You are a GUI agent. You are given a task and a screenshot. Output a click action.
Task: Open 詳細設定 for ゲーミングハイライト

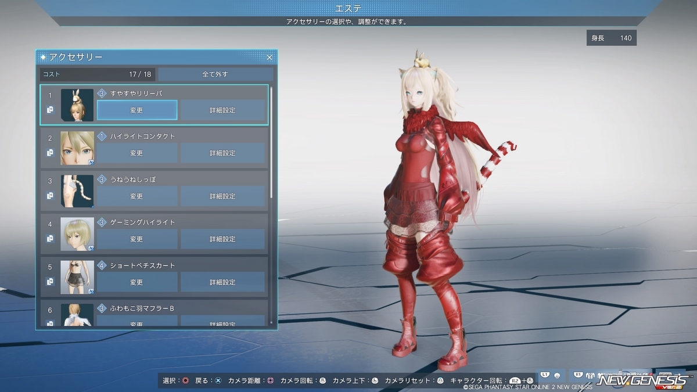(x=222, y=239)
